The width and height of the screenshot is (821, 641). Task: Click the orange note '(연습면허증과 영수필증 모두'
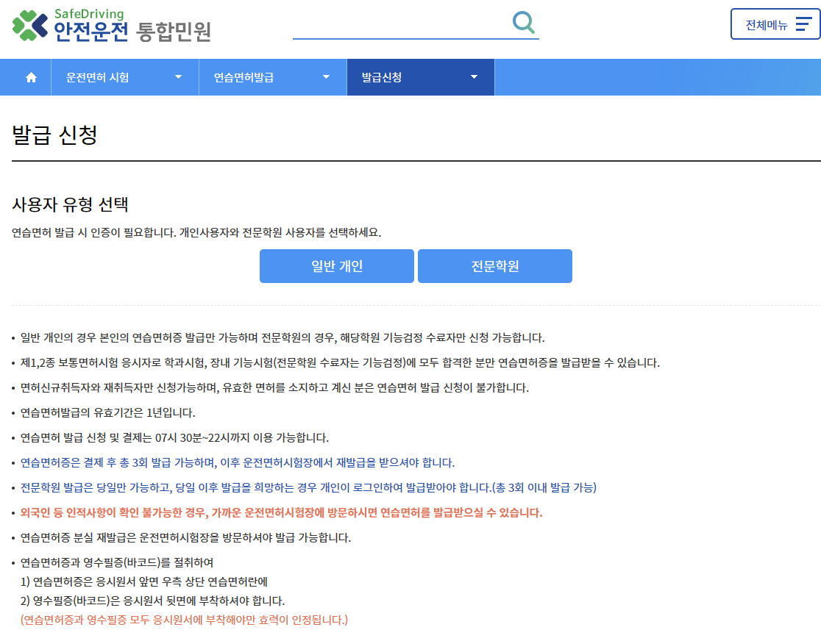184,620
